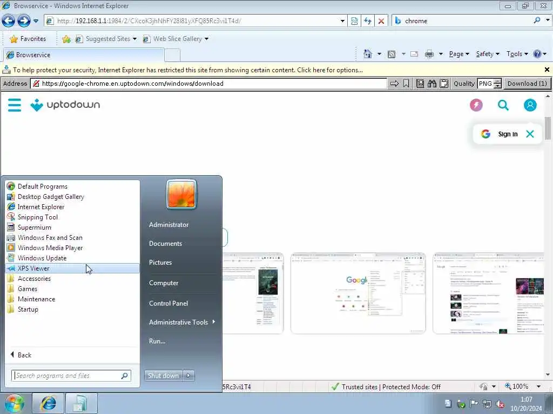Open Windows Media Player entry
Viewport: 553px width, 414px height.
(72, 248)
